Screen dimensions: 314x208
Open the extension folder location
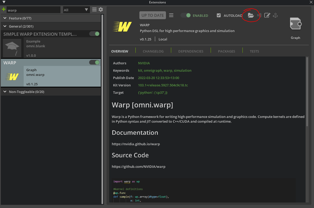pos(251,15)
